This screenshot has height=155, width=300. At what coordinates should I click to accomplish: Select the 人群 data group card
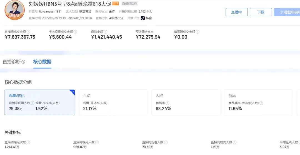pos(186,102)
